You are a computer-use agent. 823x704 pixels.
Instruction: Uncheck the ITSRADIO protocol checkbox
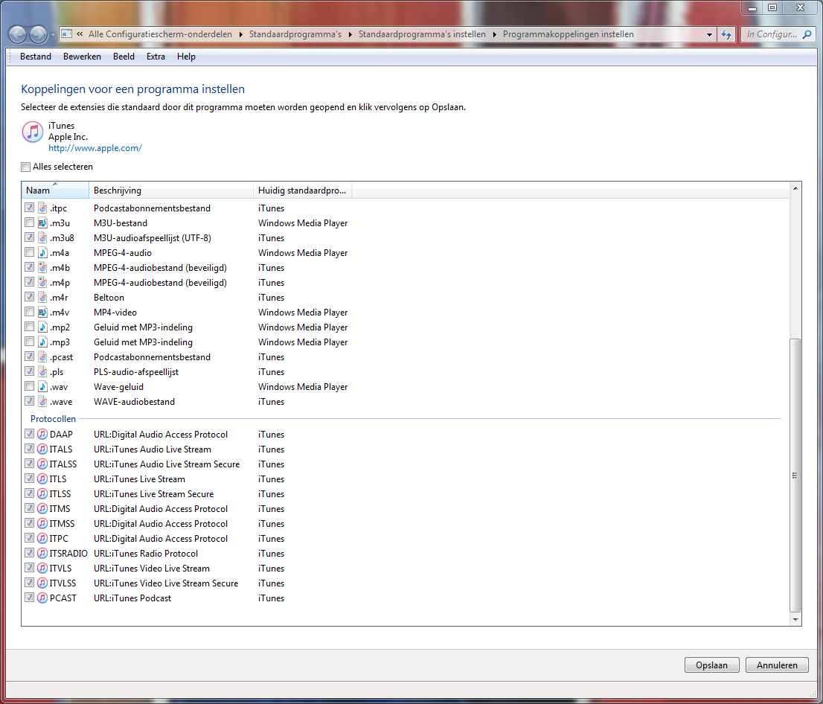tap(30, 553)
